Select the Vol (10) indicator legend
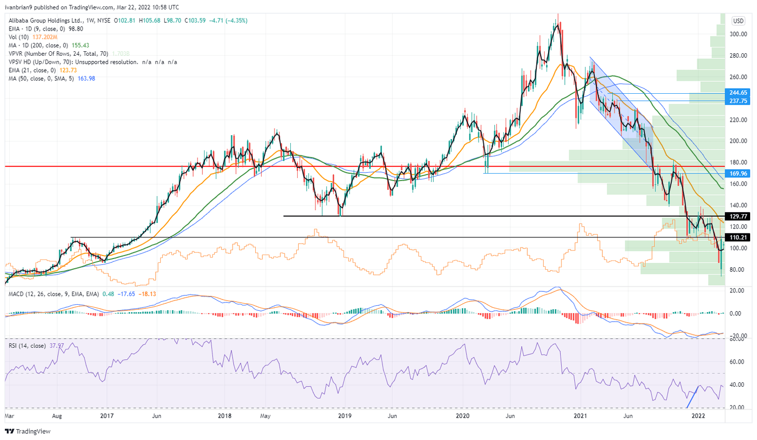757x440 pixels. 19,37
